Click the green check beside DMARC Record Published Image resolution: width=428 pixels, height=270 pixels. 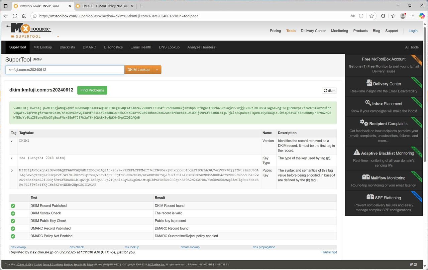[13, 229]
